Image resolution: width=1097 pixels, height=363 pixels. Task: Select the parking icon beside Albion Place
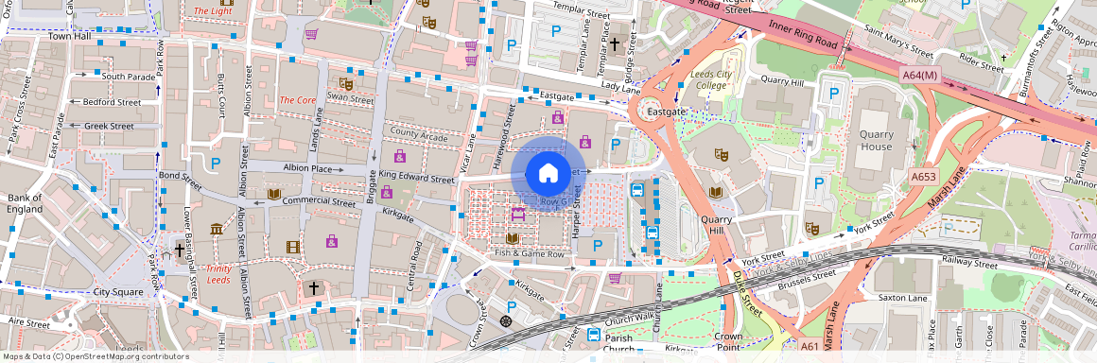216,163
